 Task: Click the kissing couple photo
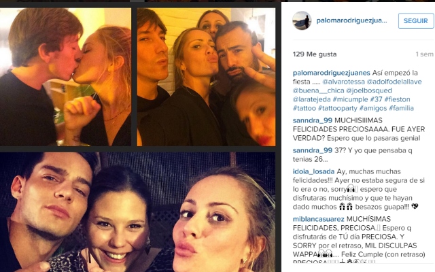tap(65, 77)
